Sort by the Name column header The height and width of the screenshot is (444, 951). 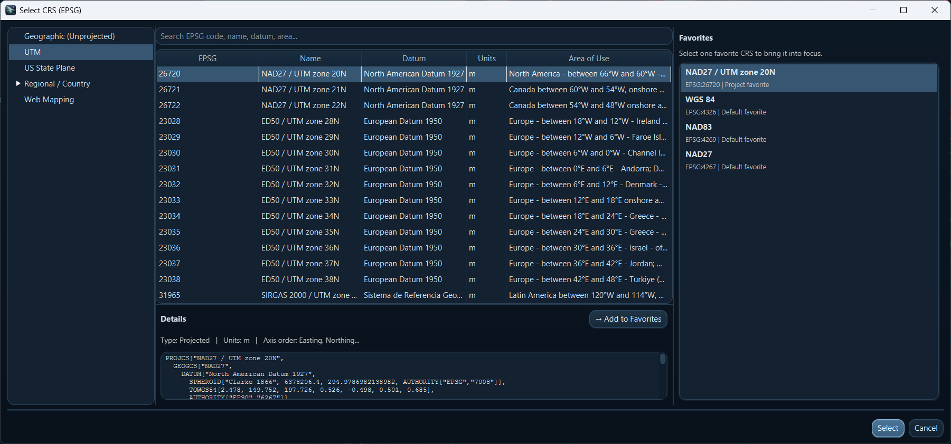(310, 59)
